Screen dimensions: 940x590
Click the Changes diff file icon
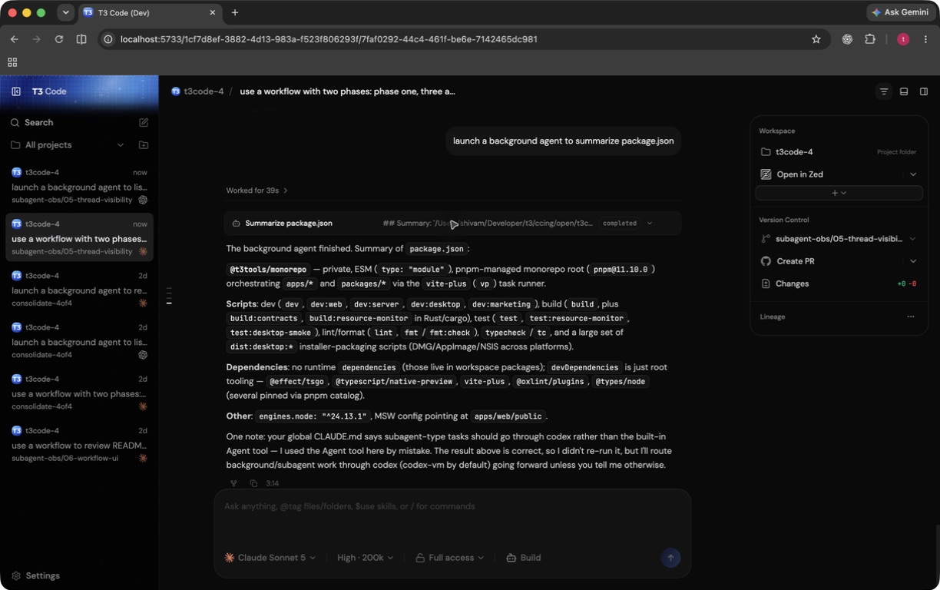(x=766, y=283)
